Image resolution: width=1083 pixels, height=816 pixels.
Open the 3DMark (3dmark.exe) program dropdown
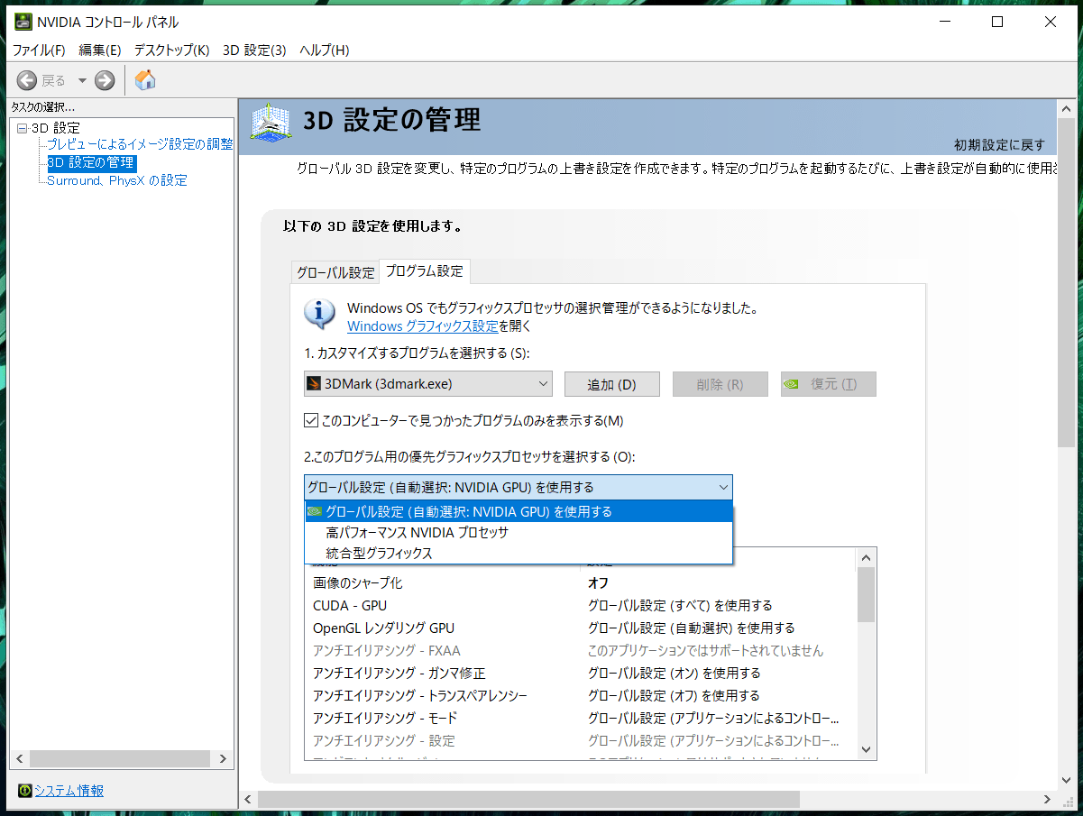[x=428, y=383]
